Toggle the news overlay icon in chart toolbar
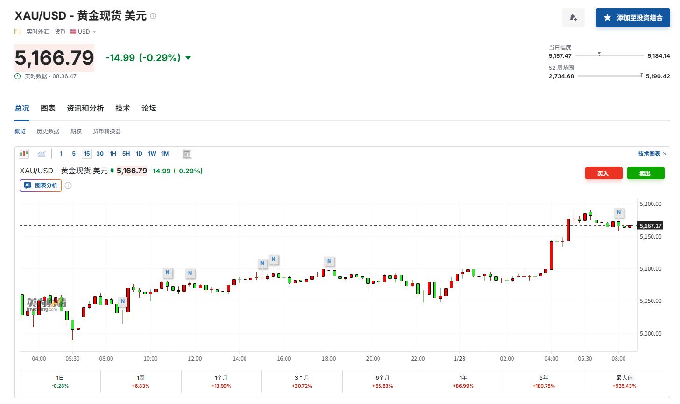680x404 pixels. tap(187, 154)
